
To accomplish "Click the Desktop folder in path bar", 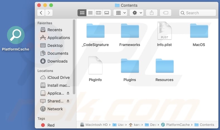I will (x=151, y=125).
